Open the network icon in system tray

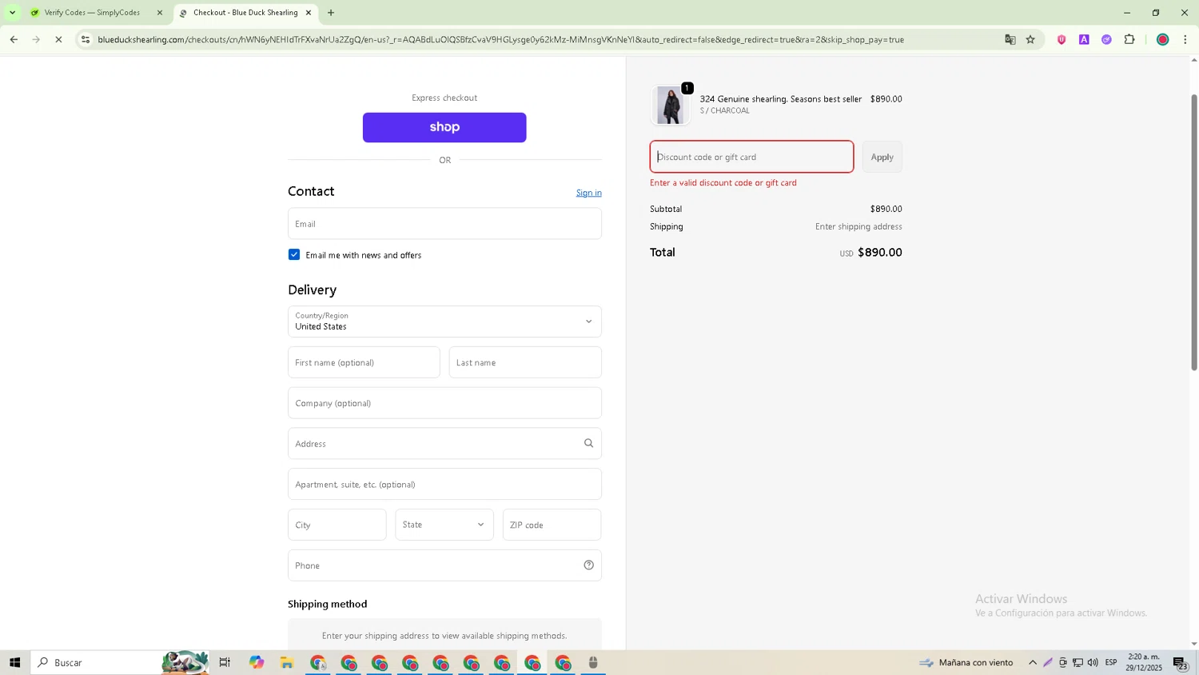pos(1078,662)
